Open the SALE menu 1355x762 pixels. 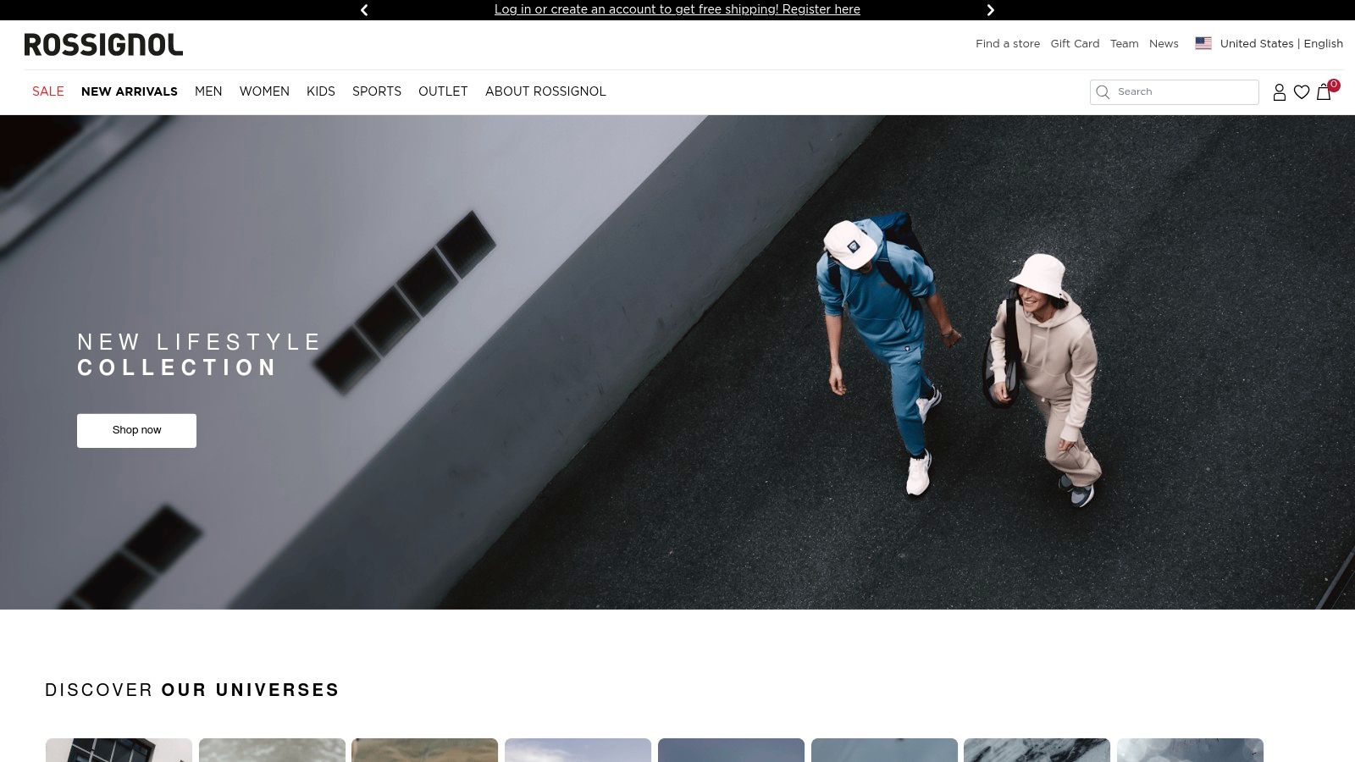(x=48, y=91)
